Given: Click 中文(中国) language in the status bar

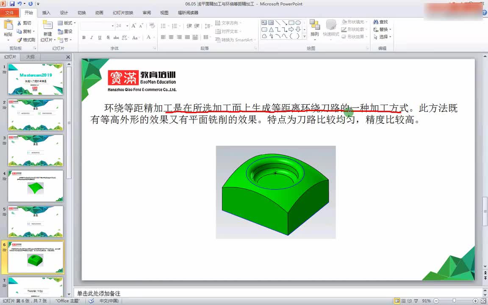Looking at the screenshot, I should pyautogui.click(x=109, y=301).
